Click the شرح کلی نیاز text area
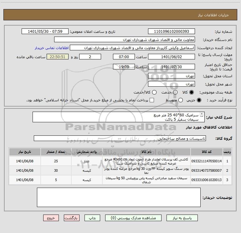The image size is (241, 233). [x=119, y=117]
